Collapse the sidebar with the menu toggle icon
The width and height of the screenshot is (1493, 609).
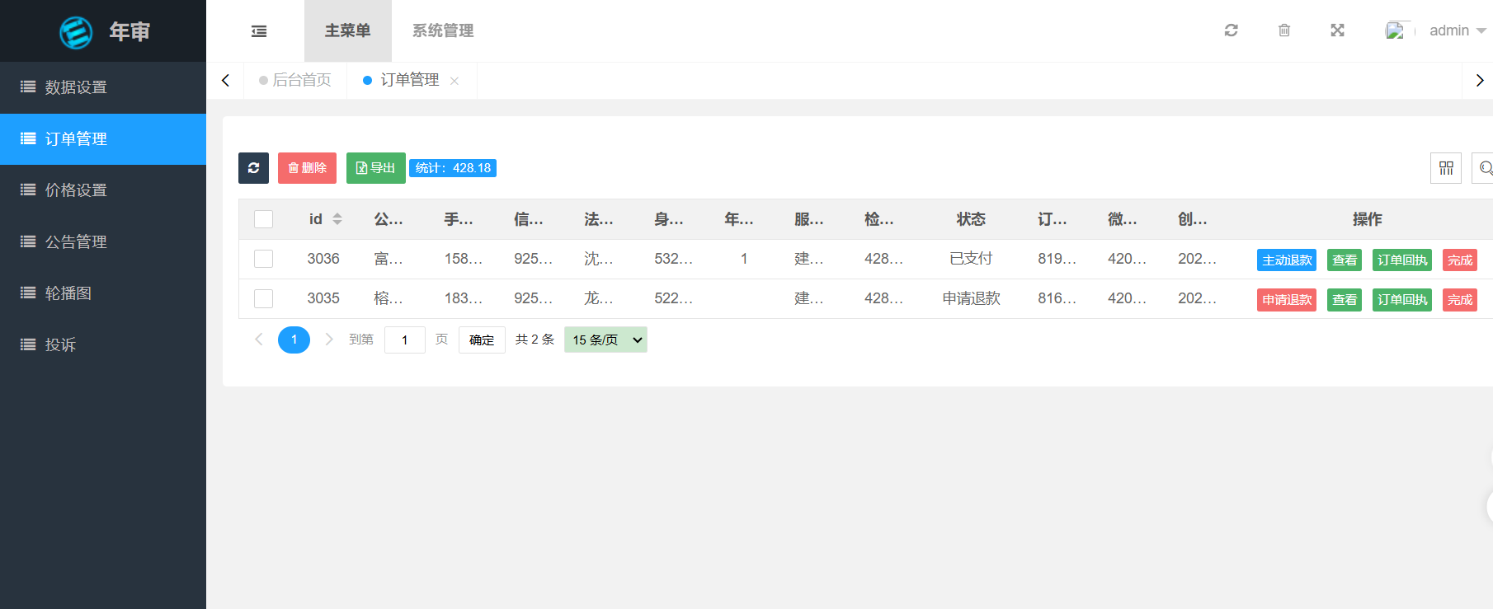coord(259,31)
